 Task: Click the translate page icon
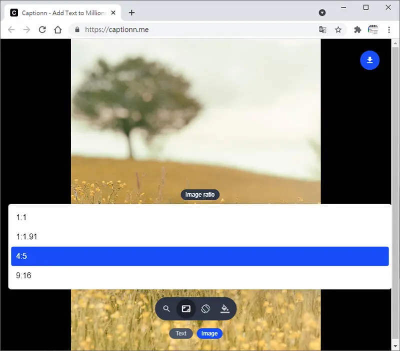pyautogui.click(x=322, y=29)
